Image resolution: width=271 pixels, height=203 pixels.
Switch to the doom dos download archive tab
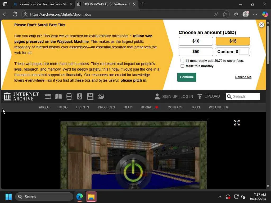[43, 4]
